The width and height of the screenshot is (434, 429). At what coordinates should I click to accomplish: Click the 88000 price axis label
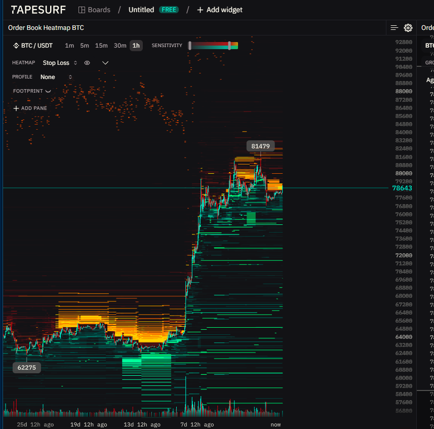(404, 91)
